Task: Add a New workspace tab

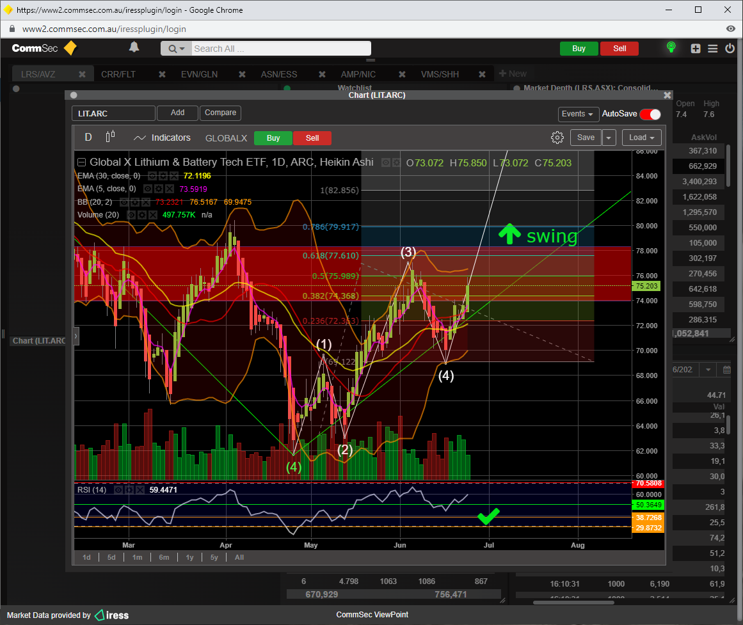Action: (x=513, y=74)
